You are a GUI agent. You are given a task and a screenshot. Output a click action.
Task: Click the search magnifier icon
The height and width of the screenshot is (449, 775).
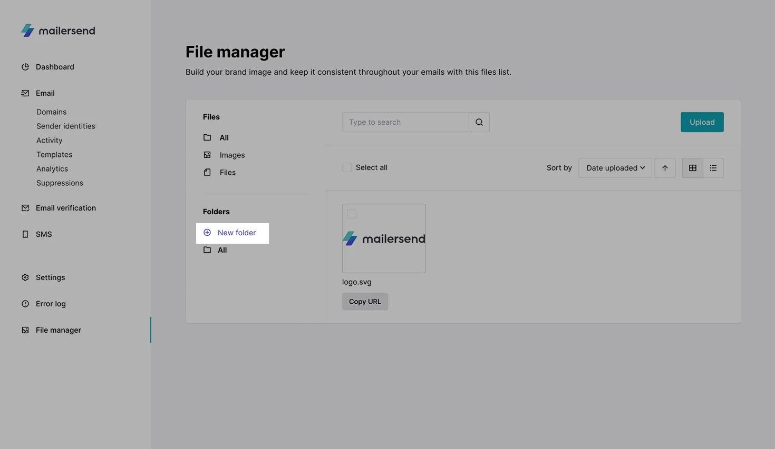[479, 122]
